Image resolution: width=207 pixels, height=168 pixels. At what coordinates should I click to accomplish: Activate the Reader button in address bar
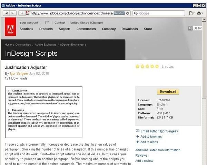point(119,13)
